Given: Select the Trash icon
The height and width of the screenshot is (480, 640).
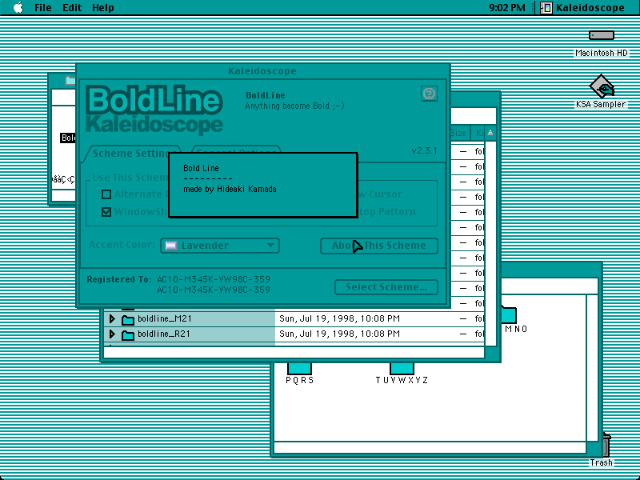Looking at the screenshot, I should pyautogui.click(x=606, y=446).
